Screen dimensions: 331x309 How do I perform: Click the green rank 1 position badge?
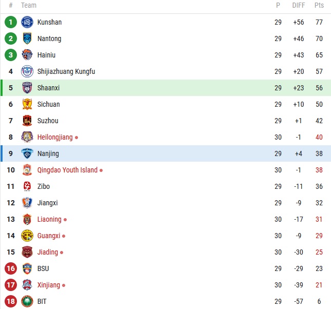pyautogui.click(x=11, y=22)
